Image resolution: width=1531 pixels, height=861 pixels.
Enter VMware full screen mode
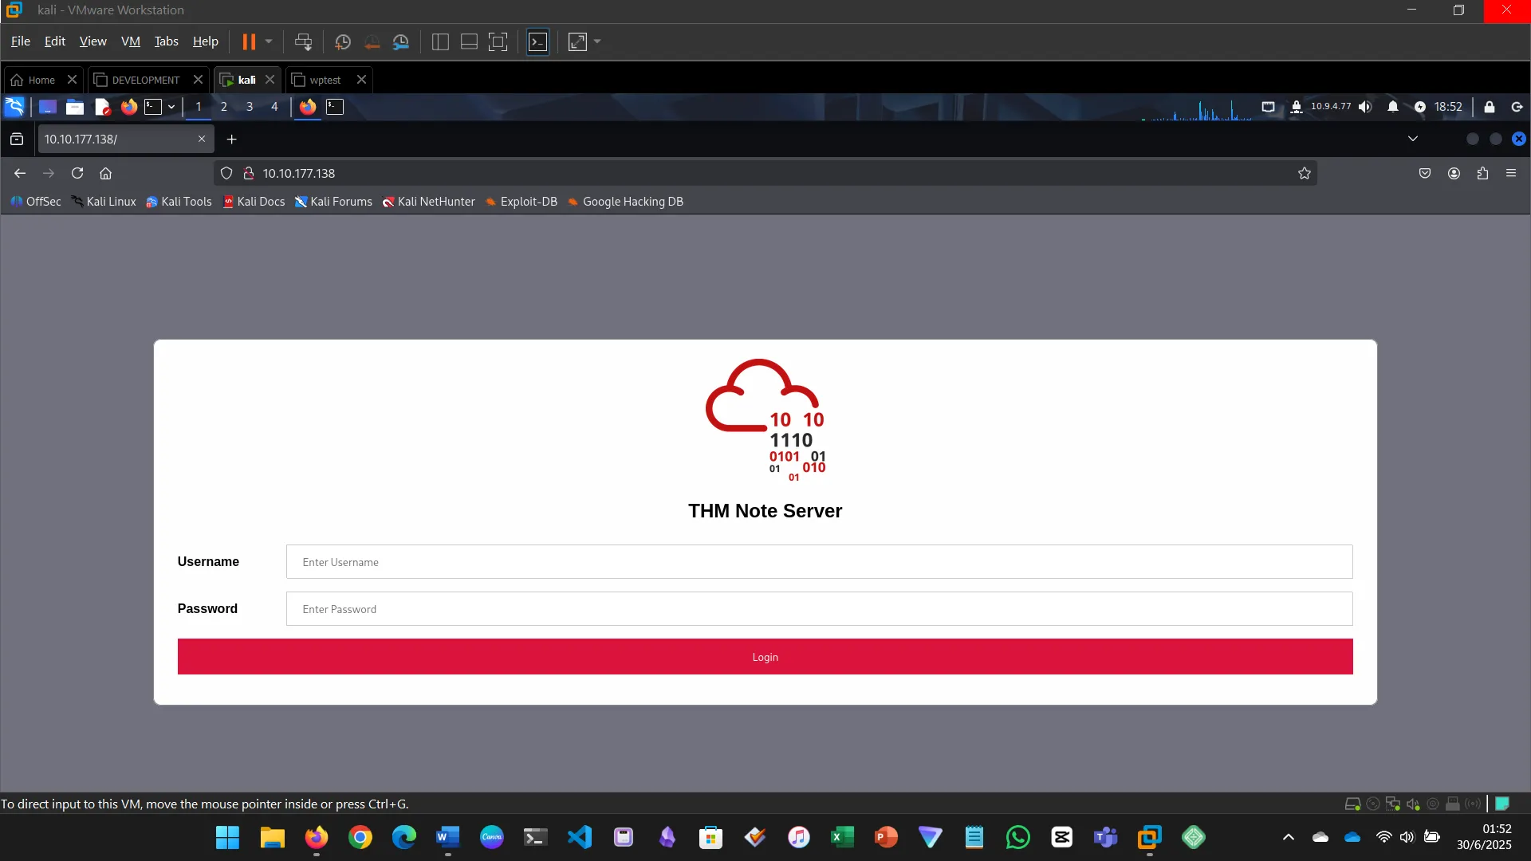pos(498,41)
